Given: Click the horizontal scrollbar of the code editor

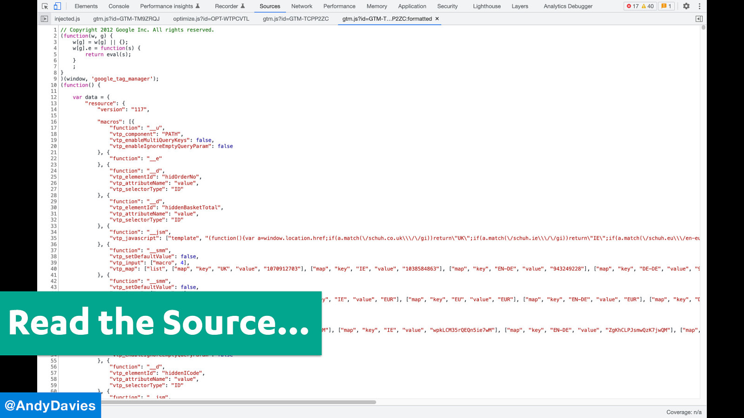Looking at the screenshot, I should pyautogui.click(x=239, y=402).
